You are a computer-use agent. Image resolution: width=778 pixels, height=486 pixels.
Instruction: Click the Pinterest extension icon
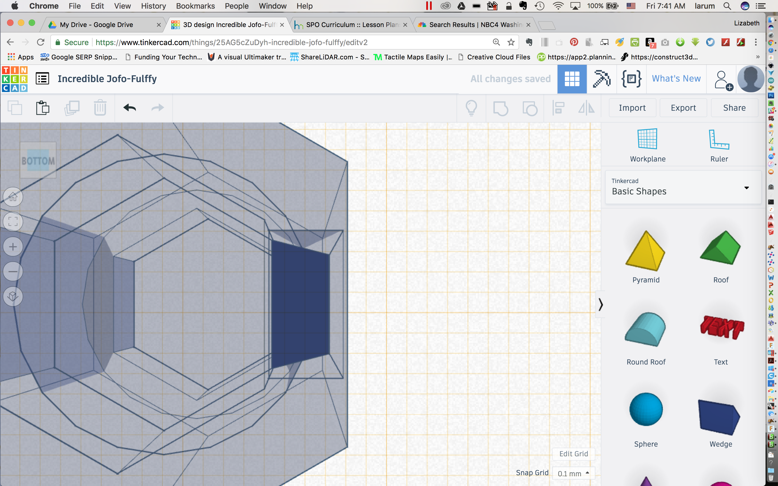coord(574,42)
